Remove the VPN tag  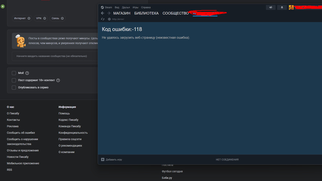45,18
